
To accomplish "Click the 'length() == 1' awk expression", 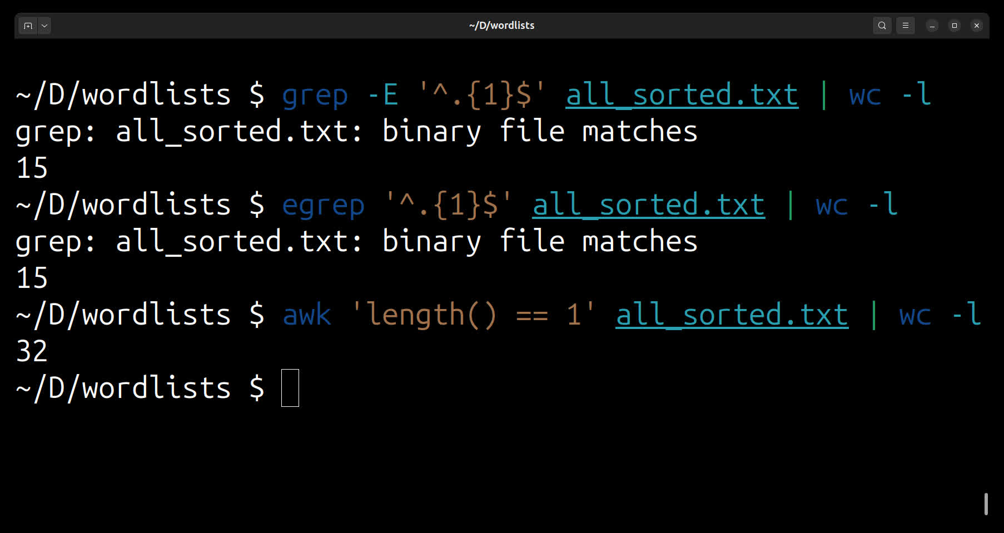I will coord(473,315).
